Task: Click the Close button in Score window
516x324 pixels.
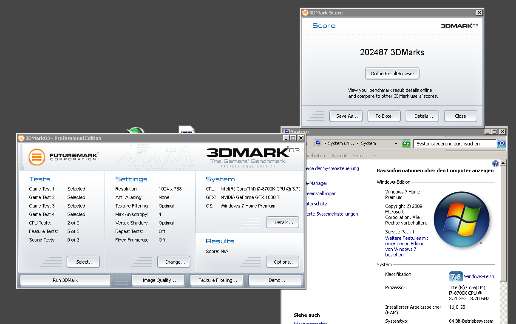Action: coord(461,116)
